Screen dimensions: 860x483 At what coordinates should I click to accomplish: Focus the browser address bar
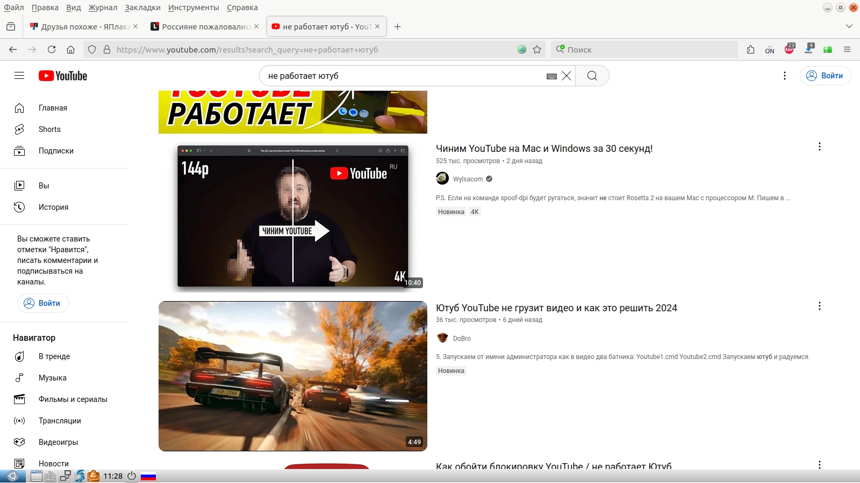click(314, 49)
